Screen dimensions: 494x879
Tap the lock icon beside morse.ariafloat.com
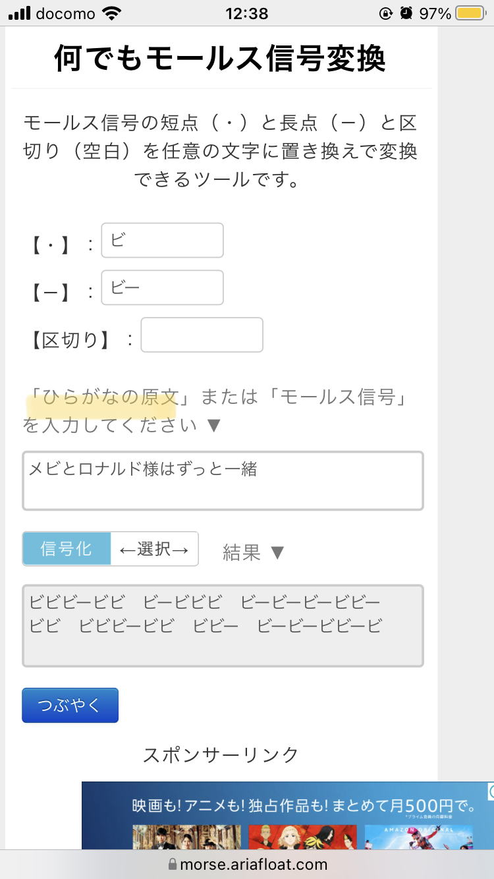[173, 864]
